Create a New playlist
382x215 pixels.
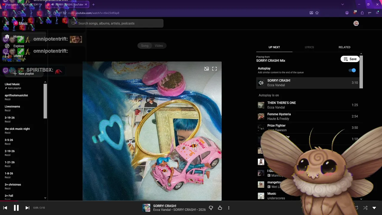[x=24, y=74]
